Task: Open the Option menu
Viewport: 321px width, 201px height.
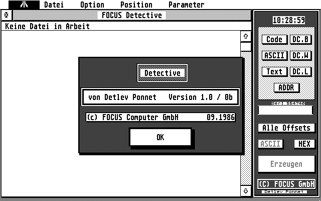Action: point(92,5)
